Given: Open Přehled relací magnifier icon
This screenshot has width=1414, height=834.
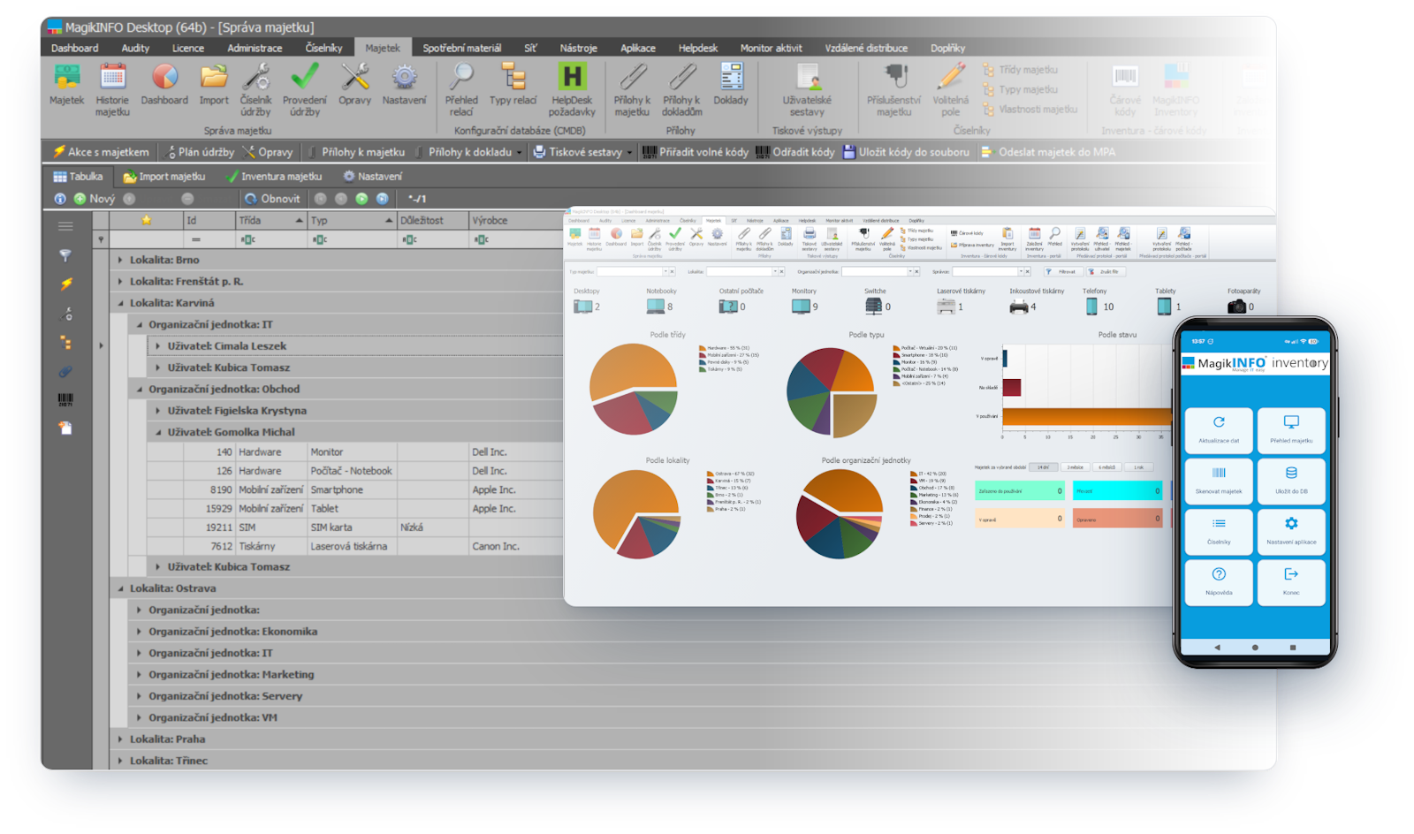Looking at the screenshot, I should pyautogui.click(x=461, y=77).
